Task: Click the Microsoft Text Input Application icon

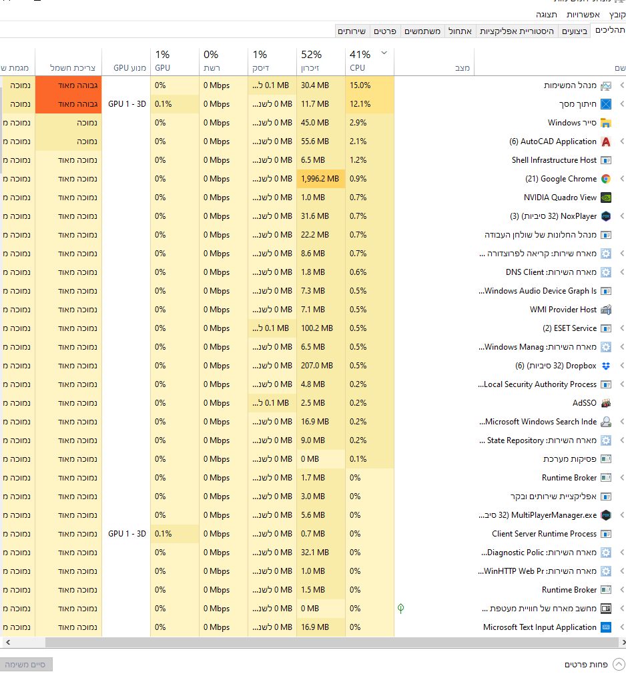Action: point(606,627)
